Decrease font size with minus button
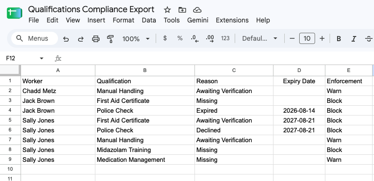 (x=292, y=38)
